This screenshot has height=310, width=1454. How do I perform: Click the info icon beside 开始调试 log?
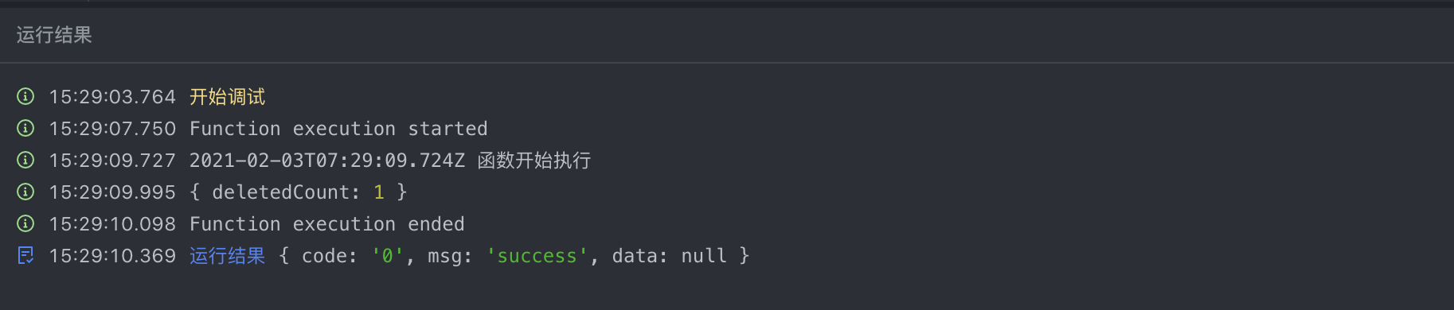[25, 96]
